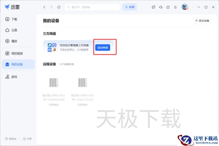Open the main hamburger menu
The image size is (219, 146).
click(175, 7)
